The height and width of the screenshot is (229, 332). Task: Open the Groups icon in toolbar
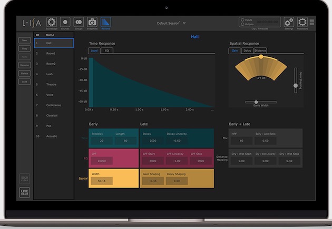click(x=79, y=22)
